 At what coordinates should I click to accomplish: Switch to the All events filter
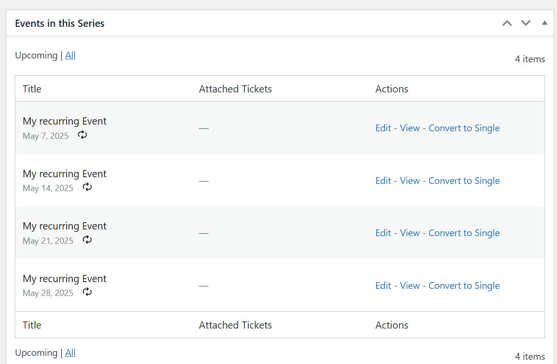click(70, 55)
